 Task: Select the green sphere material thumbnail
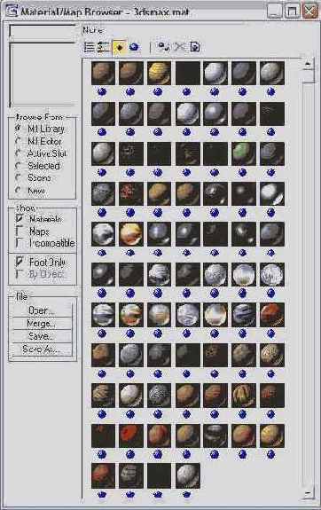point(244,153)
